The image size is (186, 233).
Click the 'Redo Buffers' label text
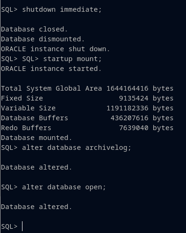[26, 128]
